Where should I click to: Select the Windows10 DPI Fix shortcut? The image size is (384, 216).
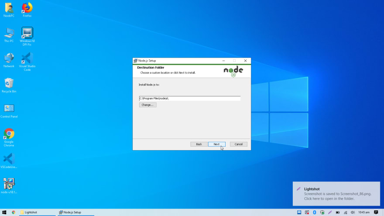pyautogui.click(x=27, y=37)
